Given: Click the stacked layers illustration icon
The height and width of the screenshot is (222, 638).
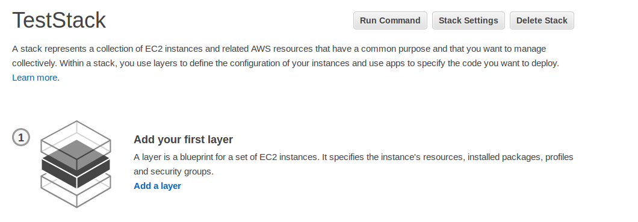Looking at the screenshot, I should tap(76, 164).
